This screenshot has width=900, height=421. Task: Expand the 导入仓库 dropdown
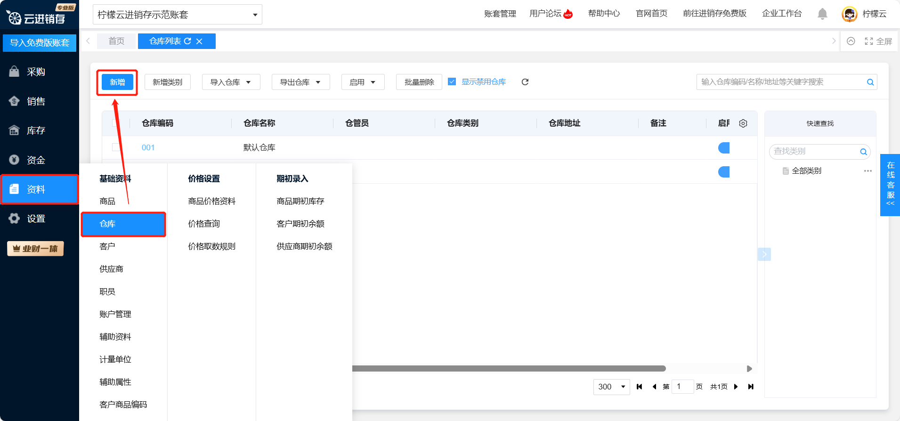[231, 82]
